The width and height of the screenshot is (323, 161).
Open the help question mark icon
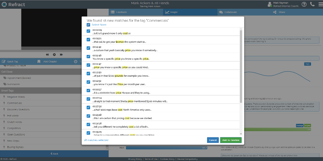[304, 4]
